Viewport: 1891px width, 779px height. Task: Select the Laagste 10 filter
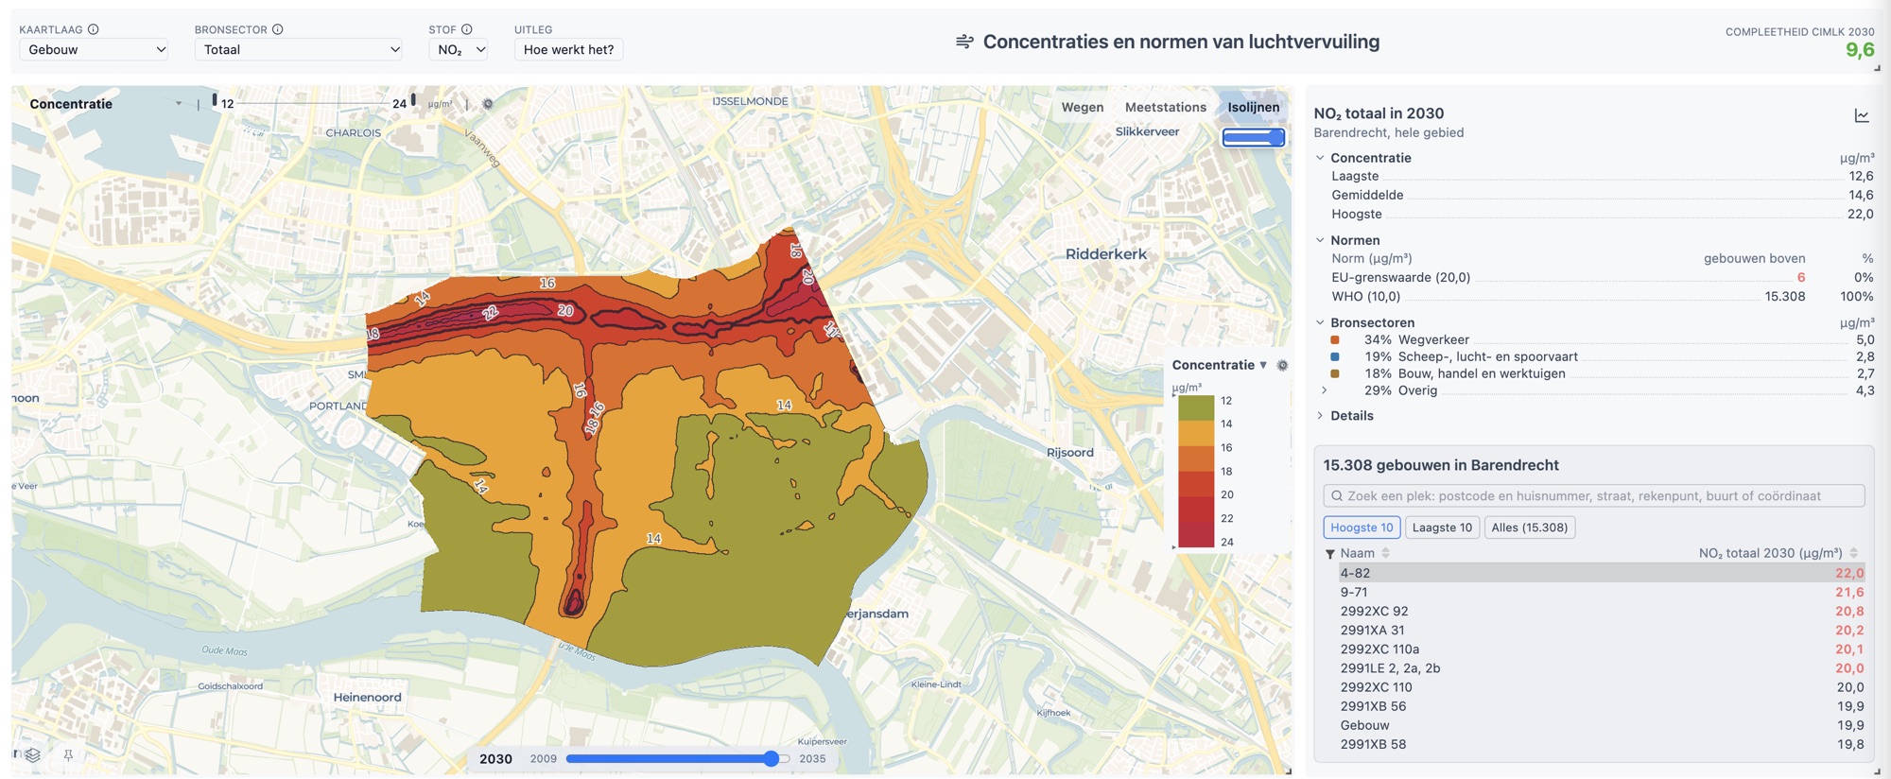1442,528
